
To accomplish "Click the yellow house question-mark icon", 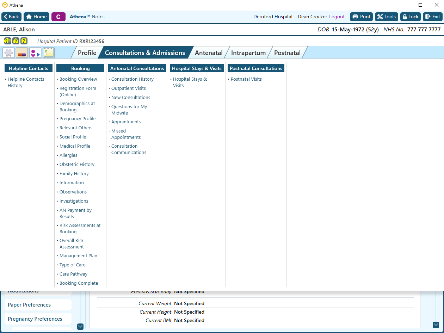I will [16, 41].
